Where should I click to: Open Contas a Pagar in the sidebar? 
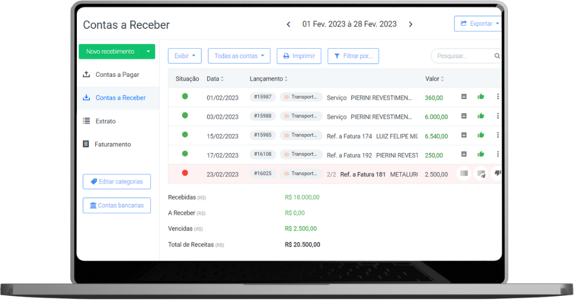point(117,75)
